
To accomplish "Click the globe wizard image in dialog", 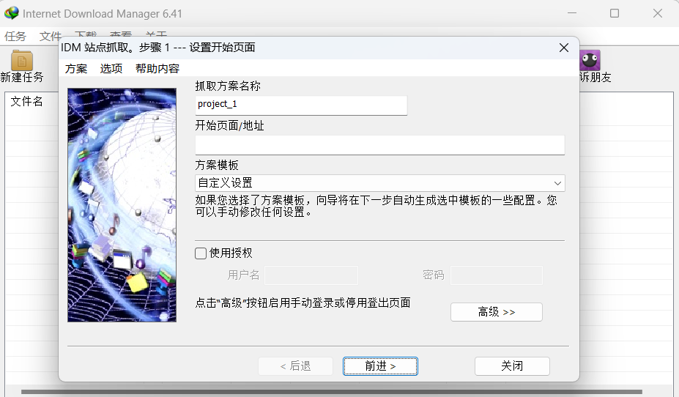I will [122, 205].
